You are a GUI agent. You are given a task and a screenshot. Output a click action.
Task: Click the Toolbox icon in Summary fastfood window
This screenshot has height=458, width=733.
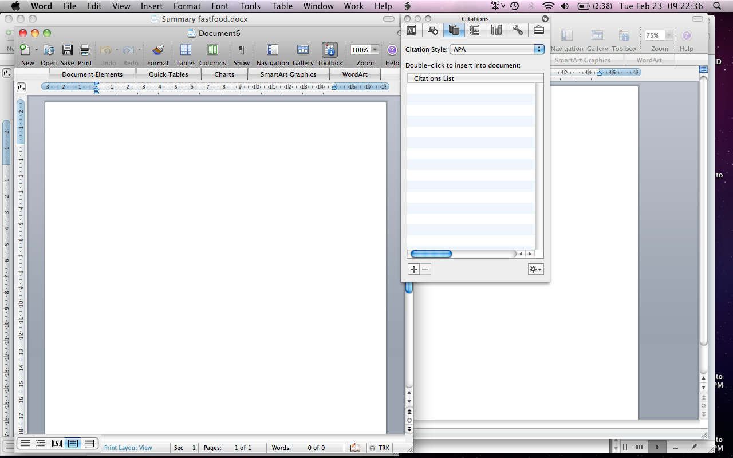(x=624, y=35)
